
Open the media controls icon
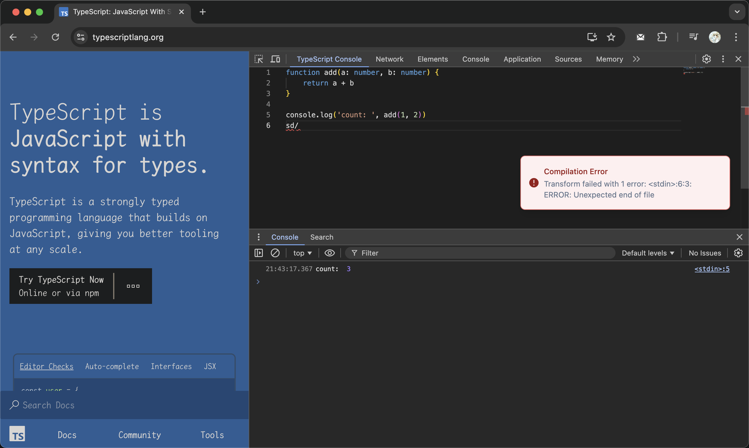tap(694, 37)
